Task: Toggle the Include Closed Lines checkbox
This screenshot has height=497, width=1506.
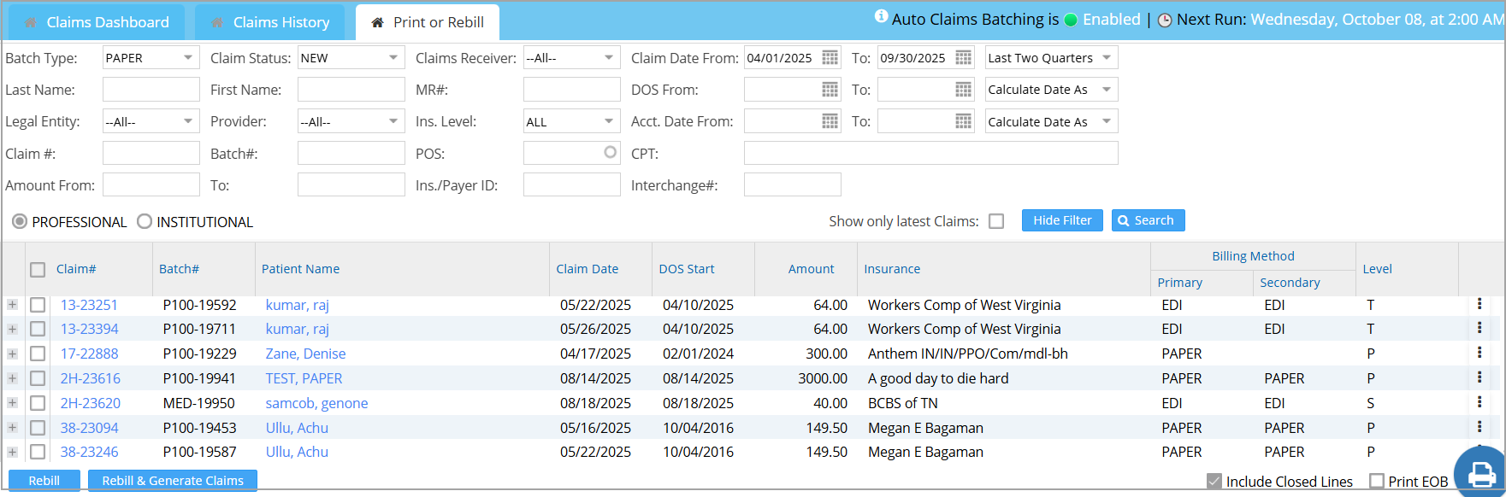Action: click(1214, 482)
